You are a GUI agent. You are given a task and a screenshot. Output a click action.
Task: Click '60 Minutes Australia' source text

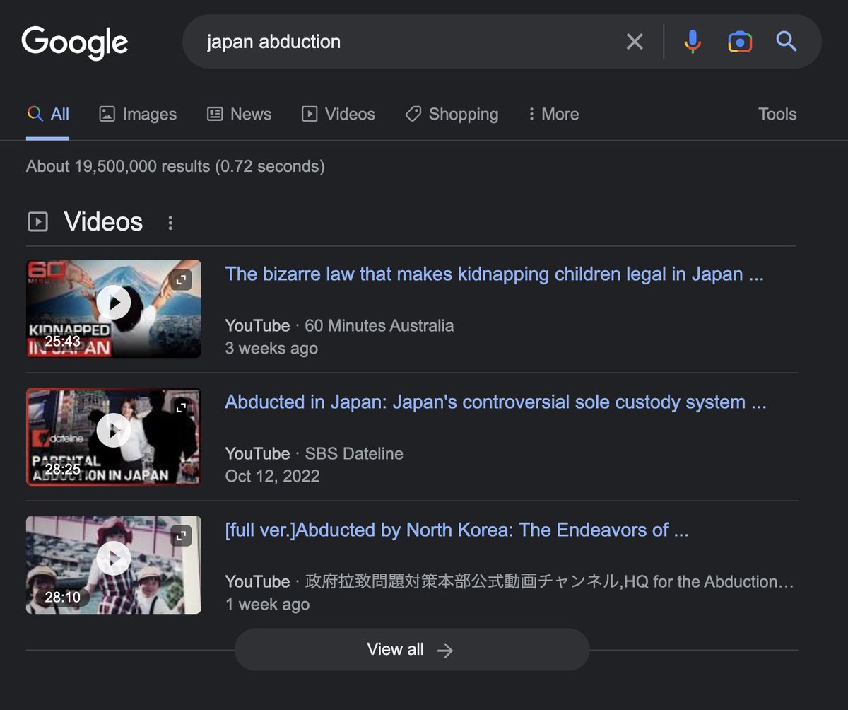point(379,326)
